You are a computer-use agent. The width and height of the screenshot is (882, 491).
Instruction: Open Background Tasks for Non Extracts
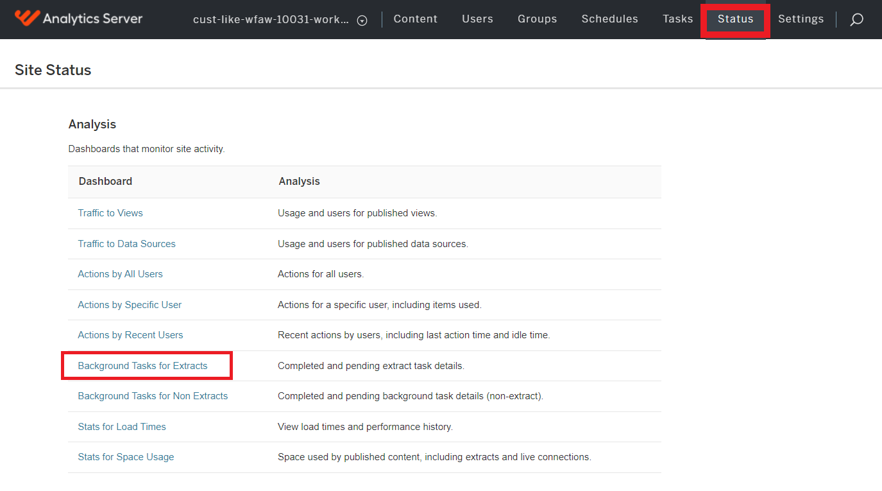pos(153,396)
